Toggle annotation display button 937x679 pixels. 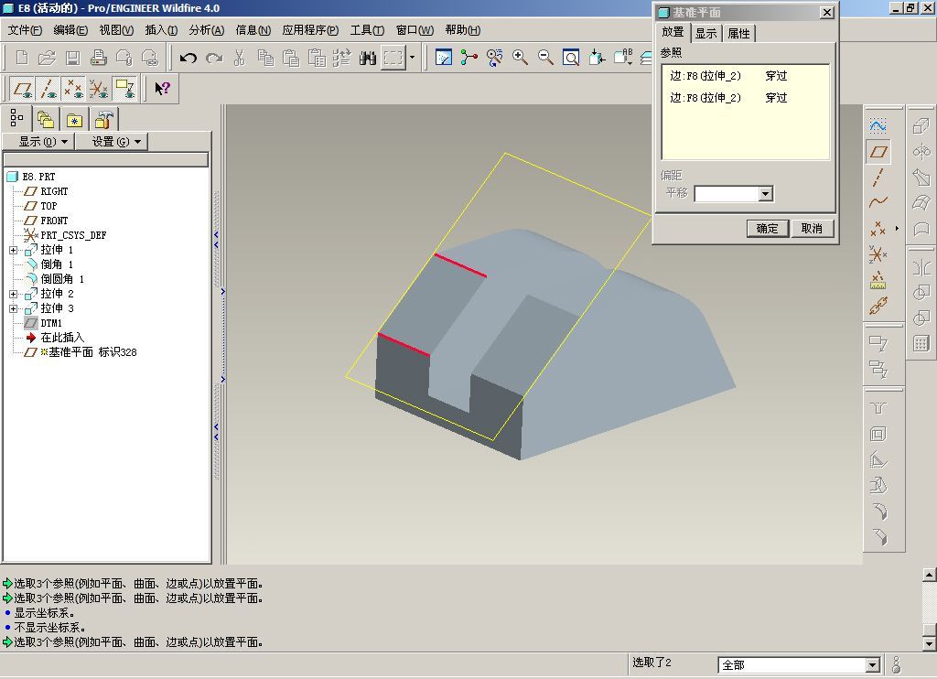tap(124, 89)
